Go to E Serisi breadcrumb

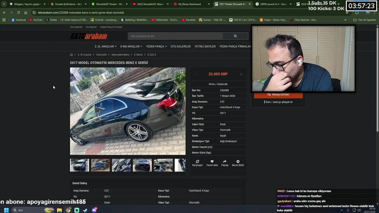pos(138,55)
